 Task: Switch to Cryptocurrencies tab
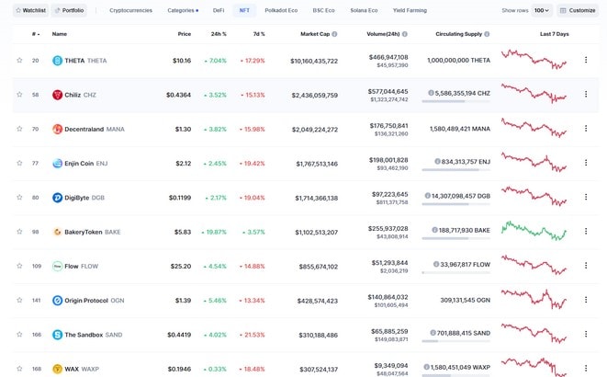click(130, 10)
